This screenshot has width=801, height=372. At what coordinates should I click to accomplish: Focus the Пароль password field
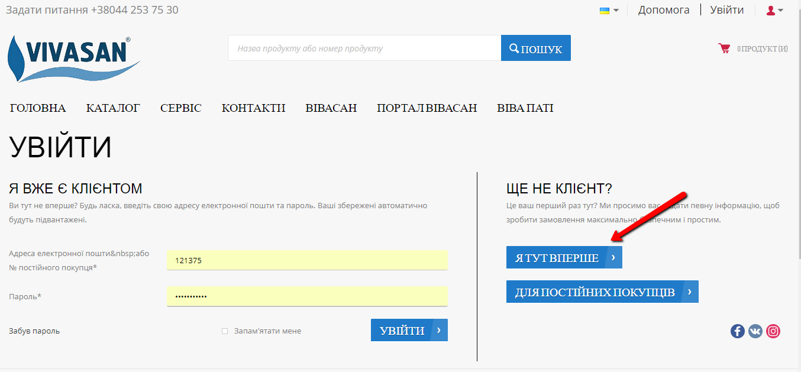pyautogui.click(x=307, y=296)
